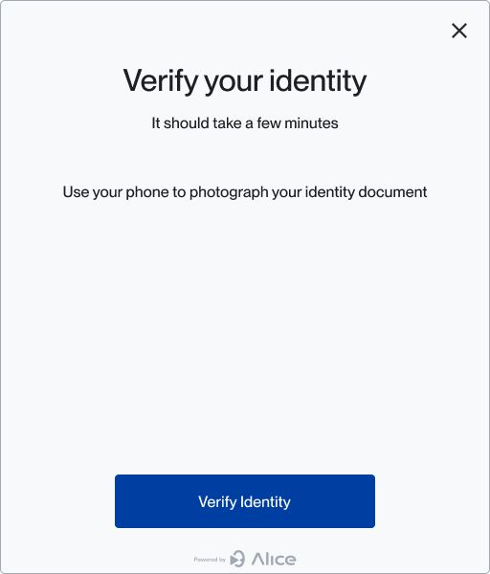The image size is (490, 574).
Task: Close the identity verification dialog
Action: [458, 31]
